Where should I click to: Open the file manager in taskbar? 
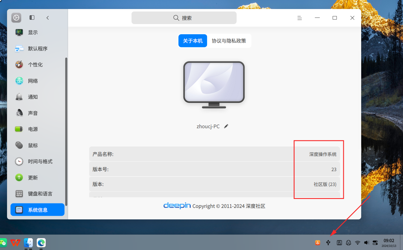[x=28, y=243]
